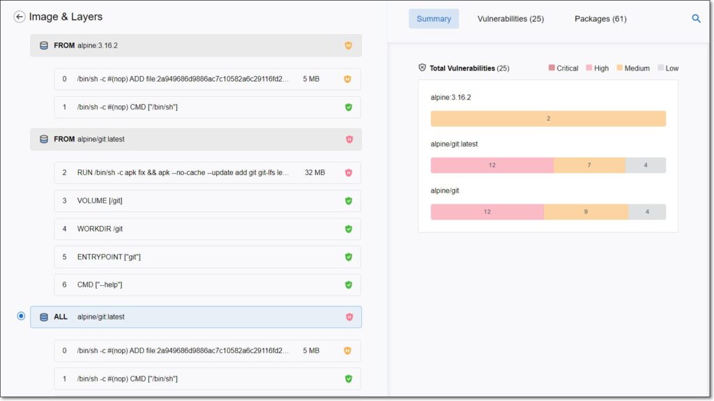The height and width of the screenshot is (401, 714).
Task: Click the back arrow beside Image & Layers
Action: [x=19, y=17]
